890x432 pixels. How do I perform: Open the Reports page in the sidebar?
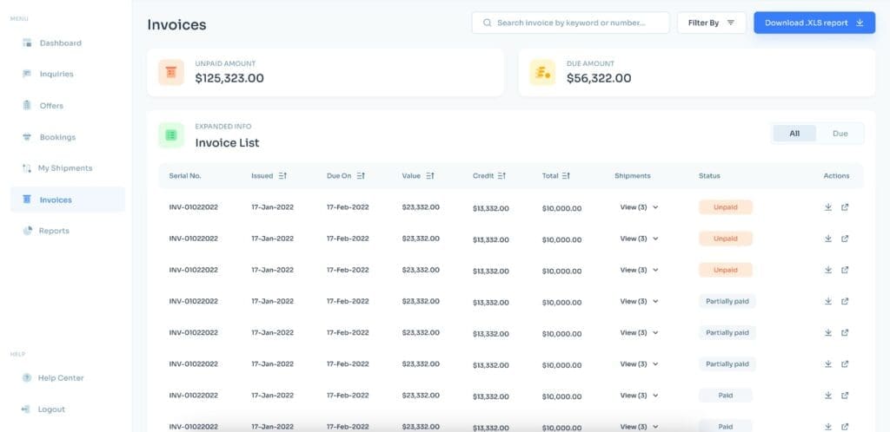(54, 231)
